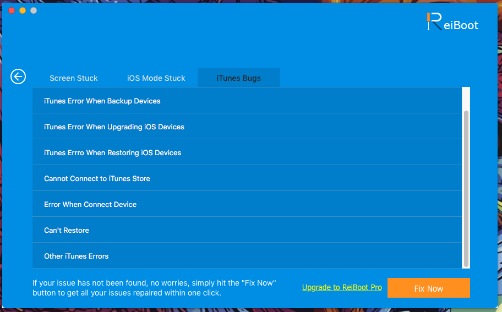Switch to the iOS Mode Stuck tab
The height and width of the screenshot is (312, 502).
click(156, 78)
